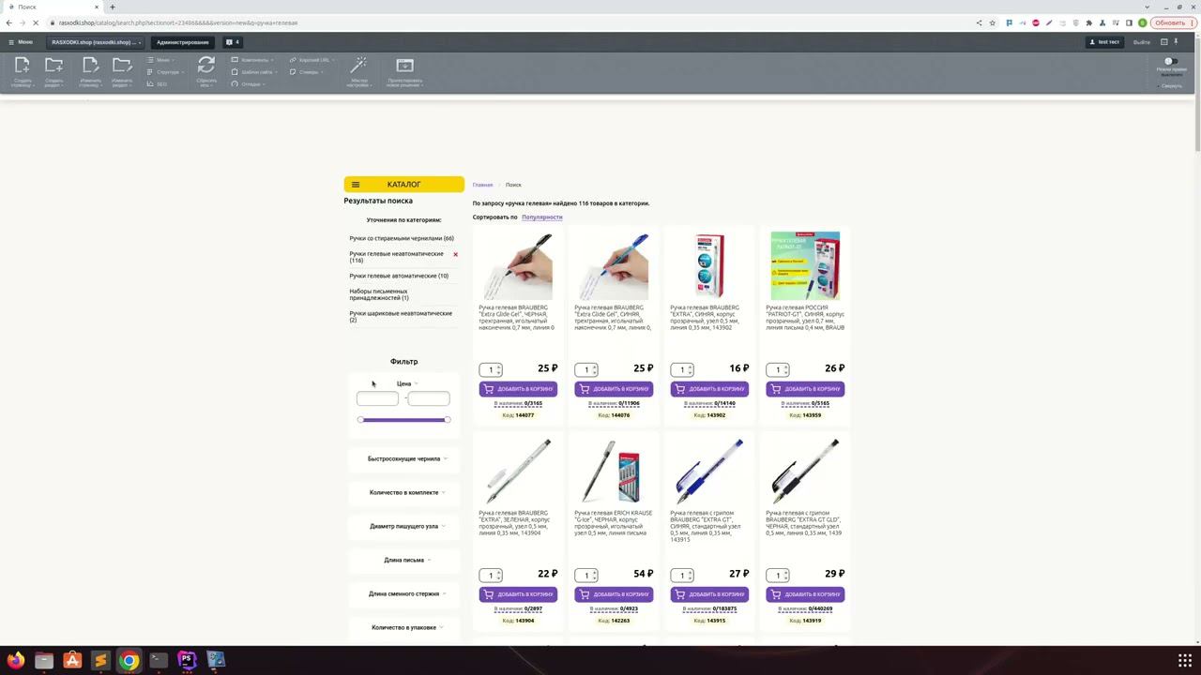Image resolution: width=1201 pixels, height=675 pixels.
Task: Click the Создать раздел folder icon
Action: [x=54, y=66]
